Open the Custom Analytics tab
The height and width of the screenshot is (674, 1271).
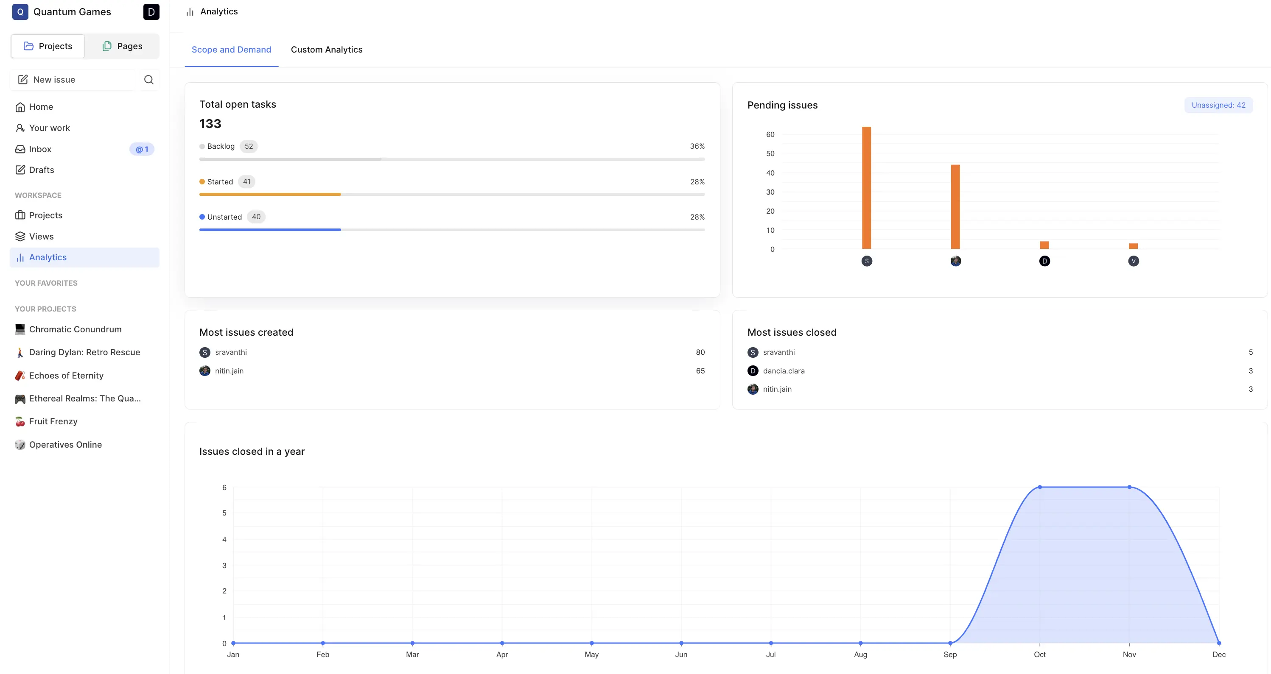click(x=327, y=50)
